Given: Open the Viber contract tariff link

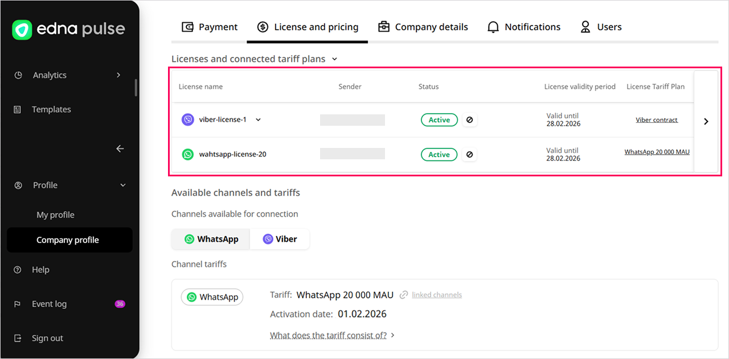Looking at the screenshot, I should pos(657,120).
